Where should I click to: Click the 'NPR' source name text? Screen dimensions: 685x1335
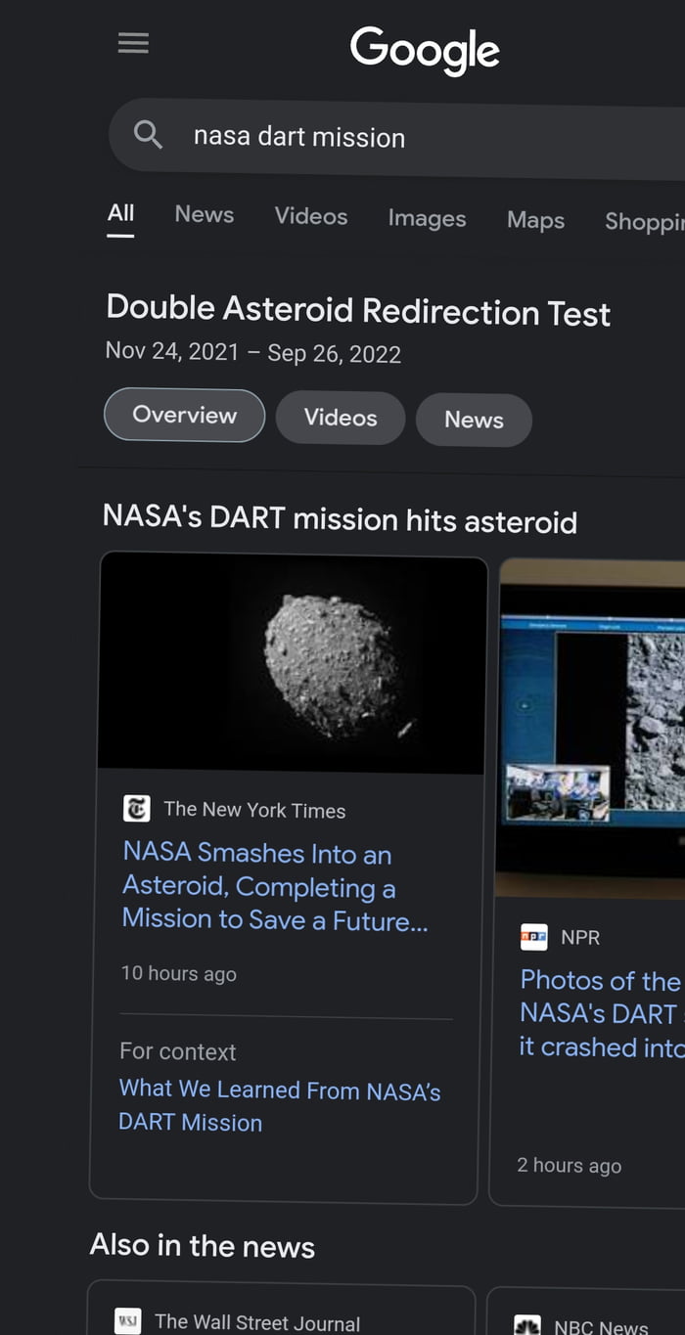pyautogui.click(x=580, y=937)
